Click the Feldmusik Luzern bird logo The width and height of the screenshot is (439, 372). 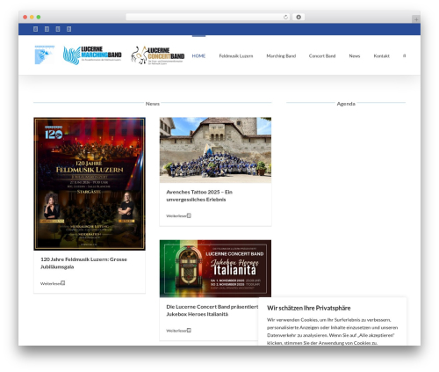44,55
